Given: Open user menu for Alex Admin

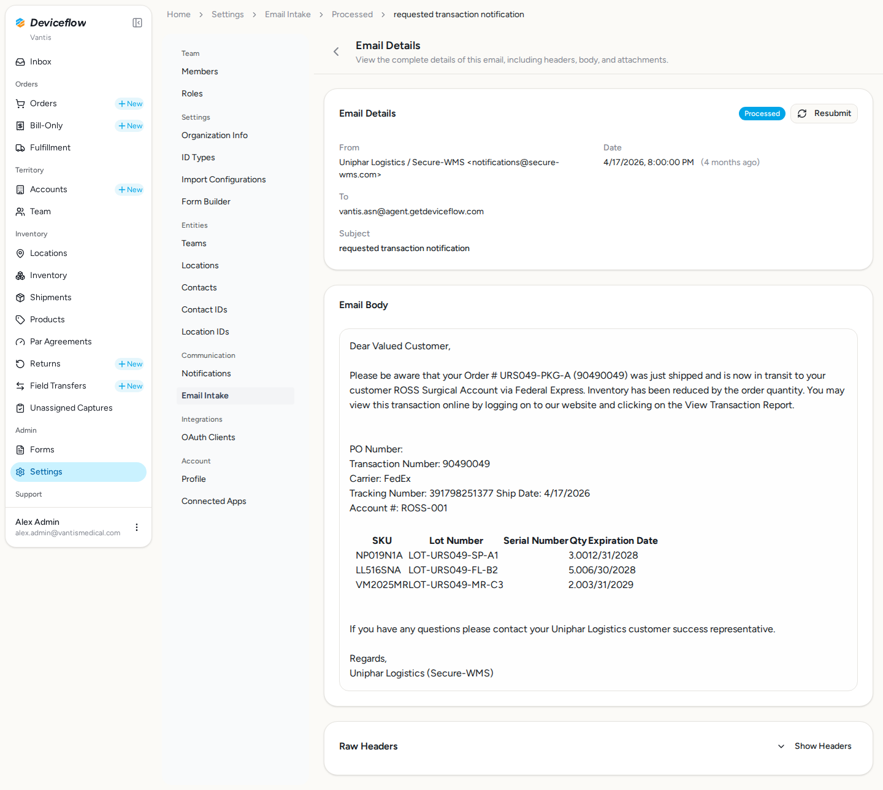Looking at the screenshot, I should point(137,527).
